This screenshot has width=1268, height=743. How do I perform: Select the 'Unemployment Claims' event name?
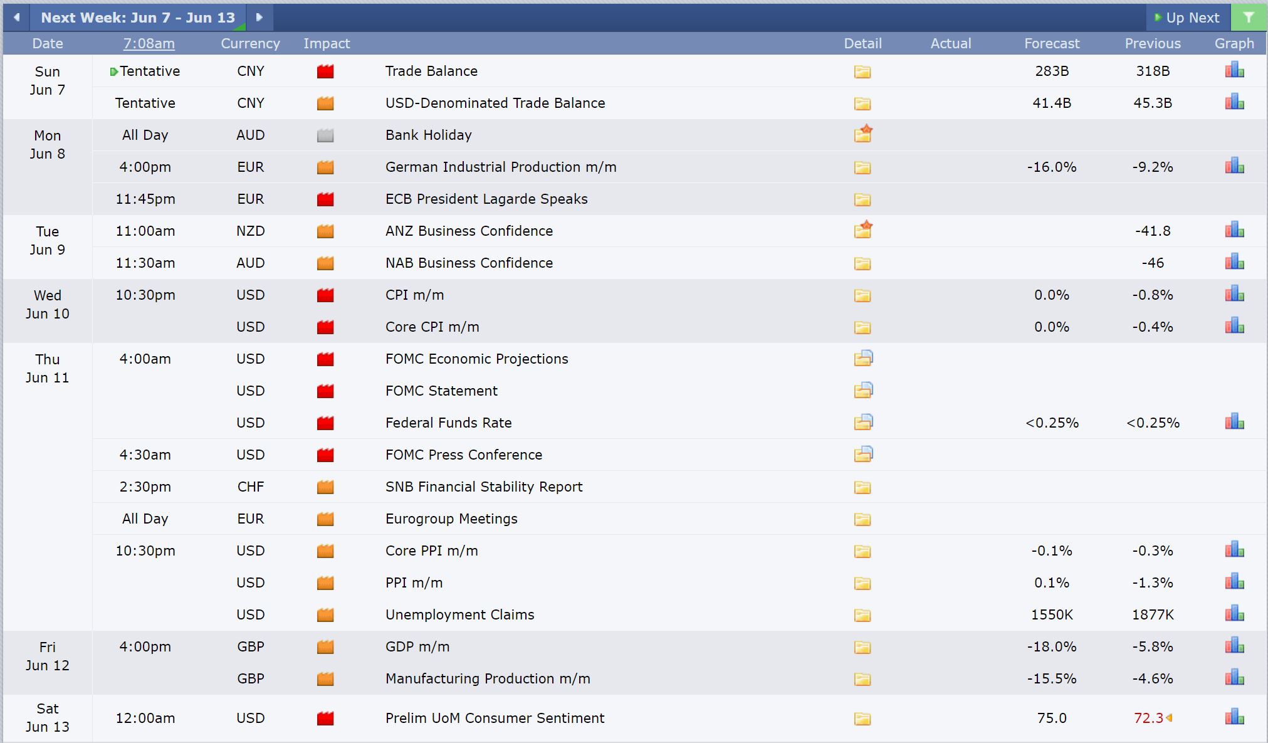click(x=459, y=614)
